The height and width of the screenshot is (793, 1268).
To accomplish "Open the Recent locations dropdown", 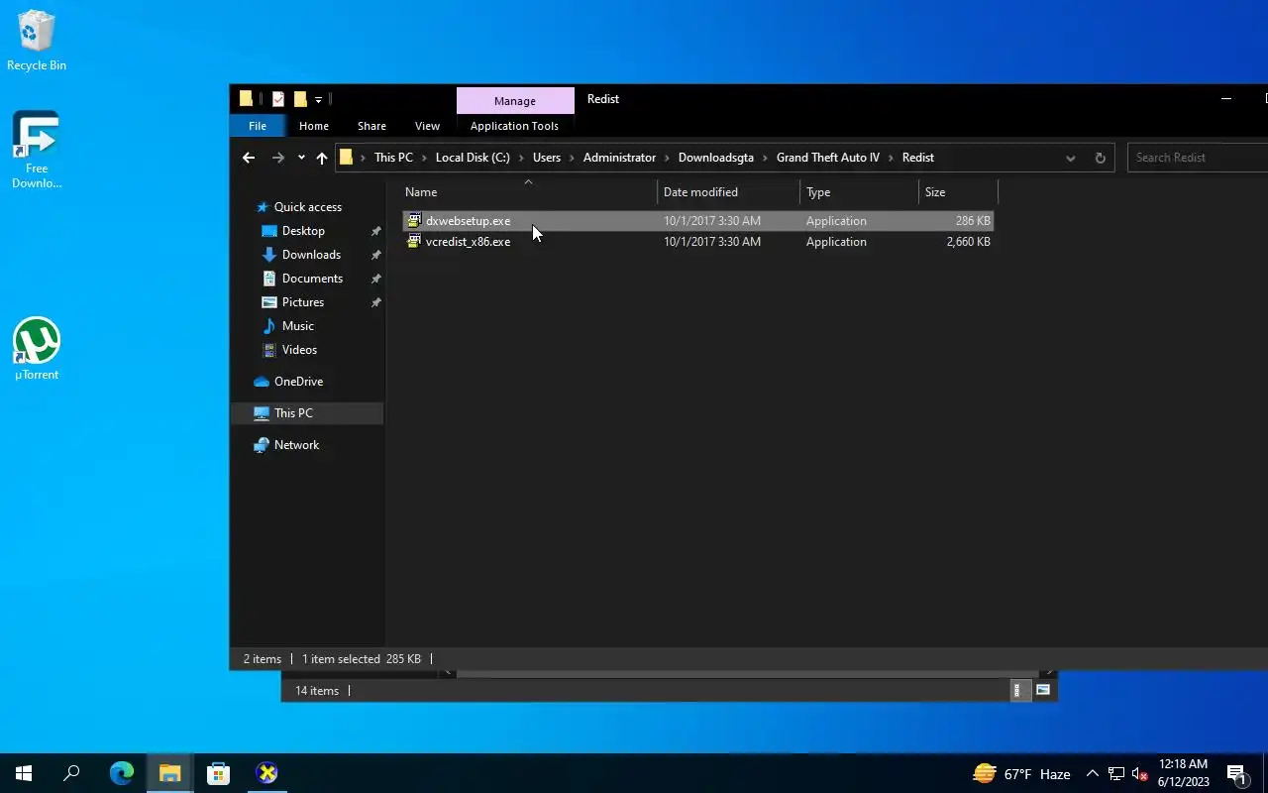I will [301, 158].
